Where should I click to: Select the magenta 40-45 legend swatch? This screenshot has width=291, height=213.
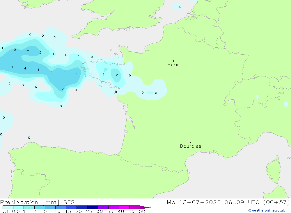pyautogui.click(x=124, y=207)
